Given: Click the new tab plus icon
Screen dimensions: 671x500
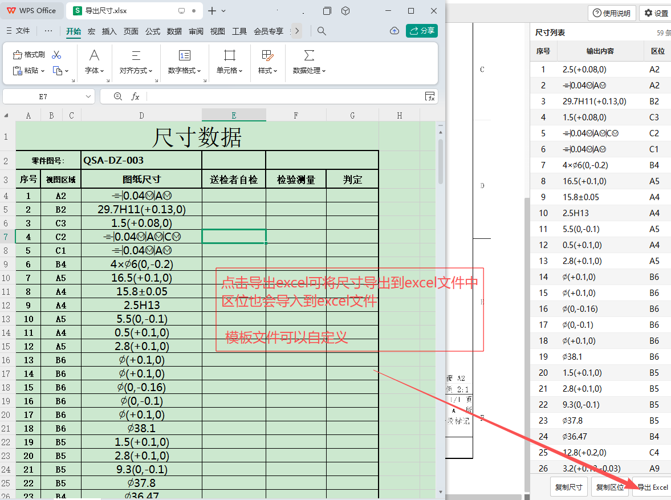Looking at the screenshot, I should (212, 11).
